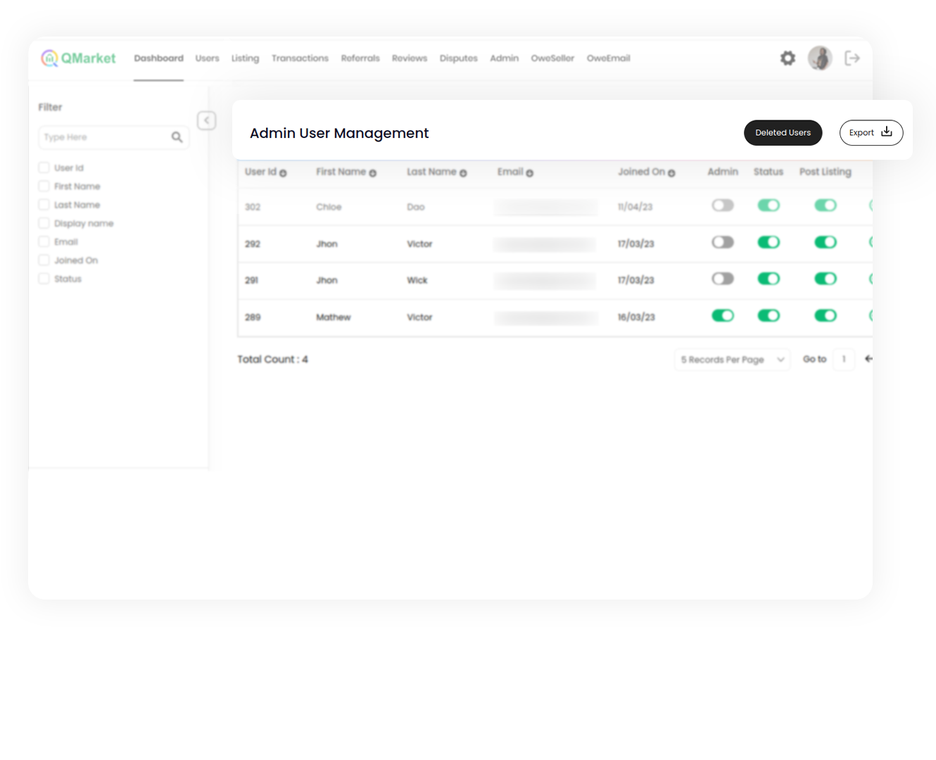Screen dimensions: 936x760
Task: Open the Transactions menu item
Action: [300, 58]
